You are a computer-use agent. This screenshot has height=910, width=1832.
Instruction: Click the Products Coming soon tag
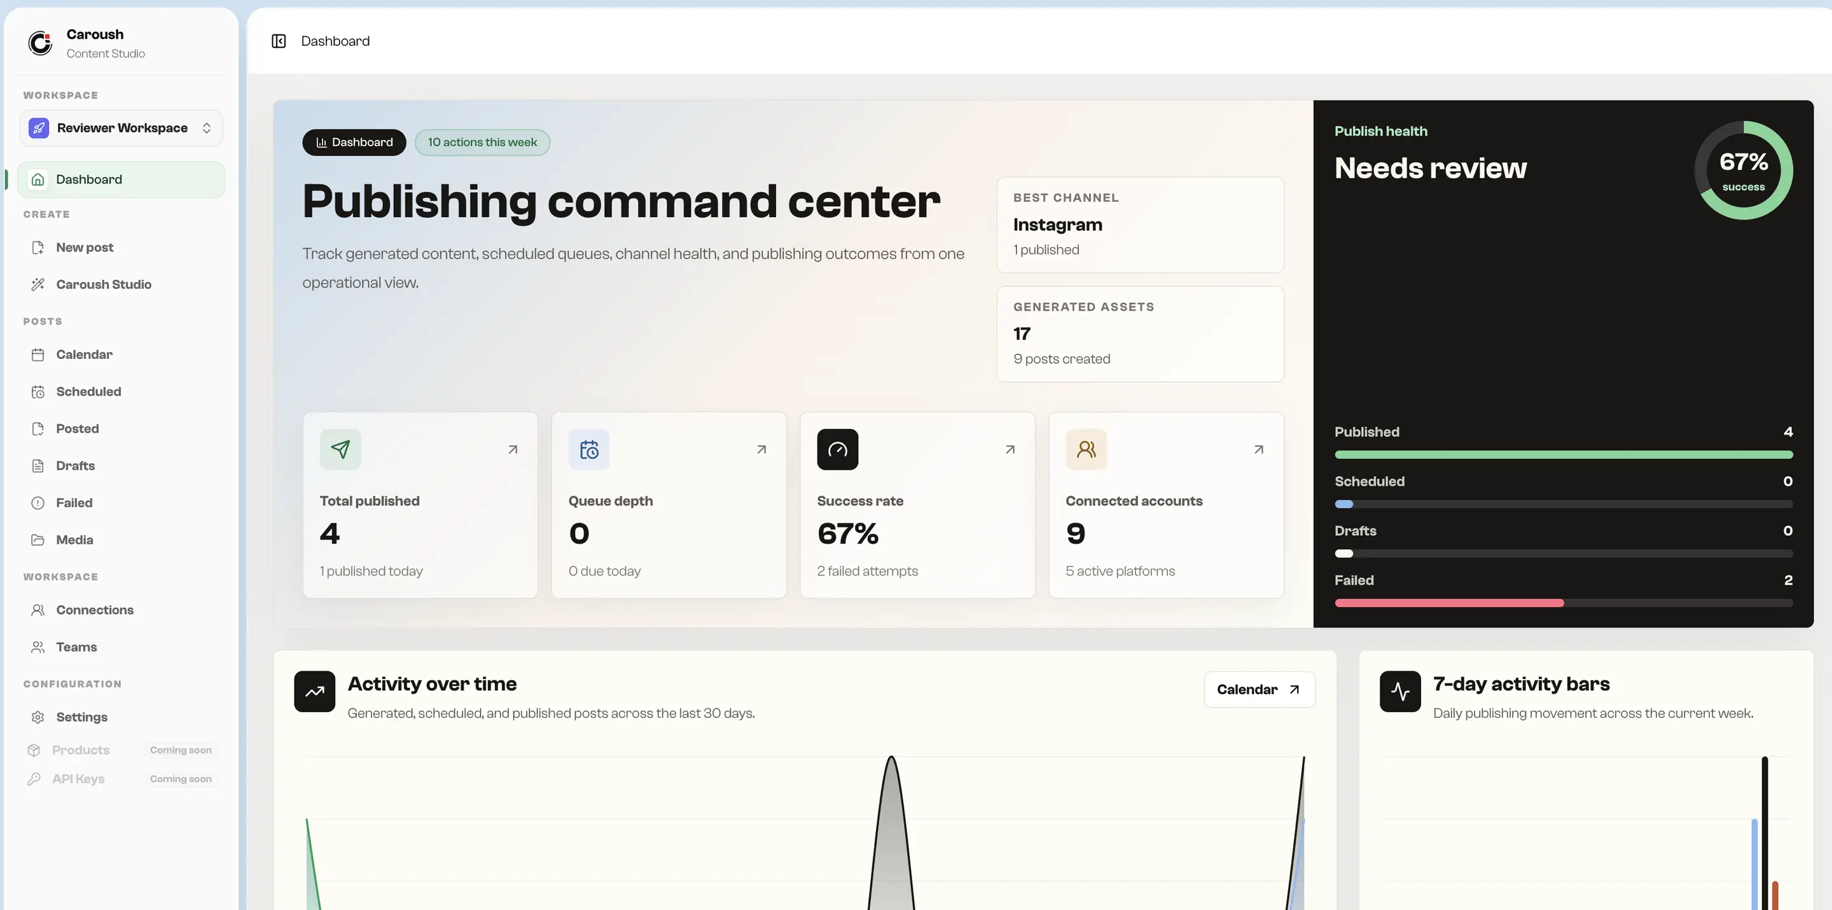[x=181, y=750]
